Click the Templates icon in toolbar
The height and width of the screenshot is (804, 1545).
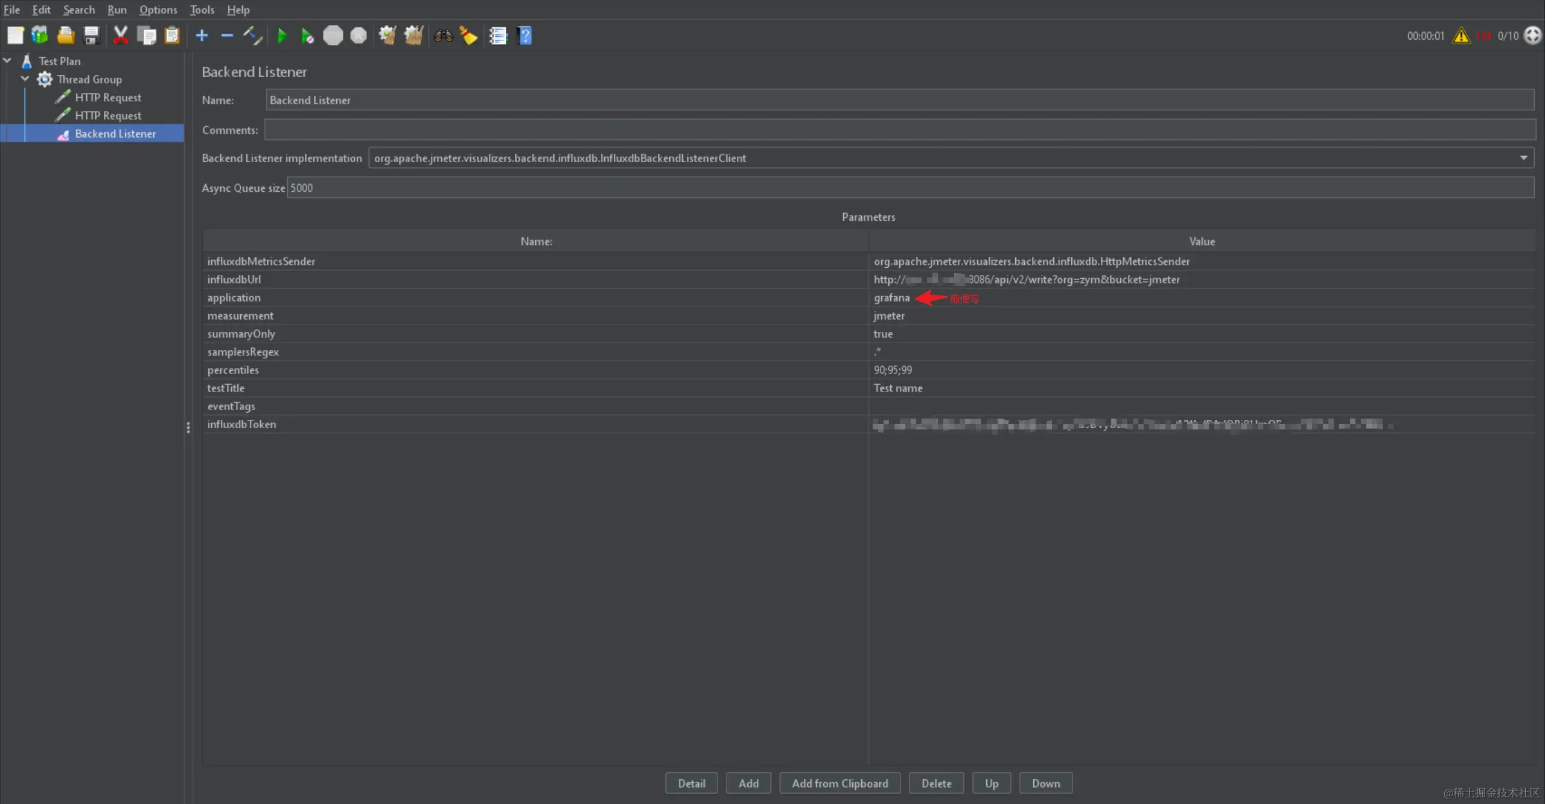40,36
